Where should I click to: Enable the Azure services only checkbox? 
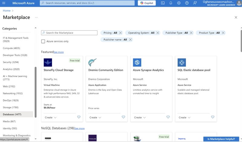click(43, 41)
